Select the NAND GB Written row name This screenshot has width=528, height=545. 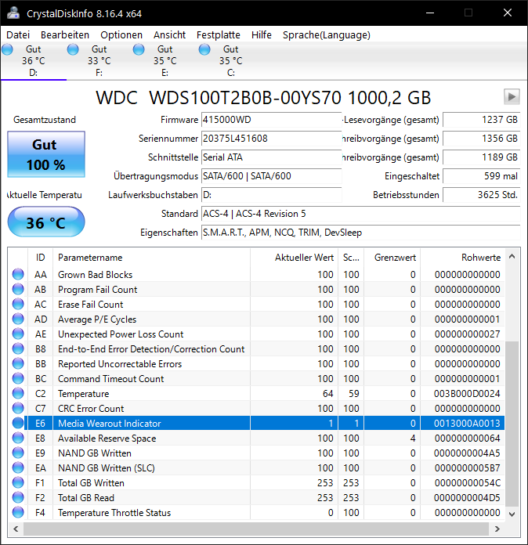[x=95, y=453]
